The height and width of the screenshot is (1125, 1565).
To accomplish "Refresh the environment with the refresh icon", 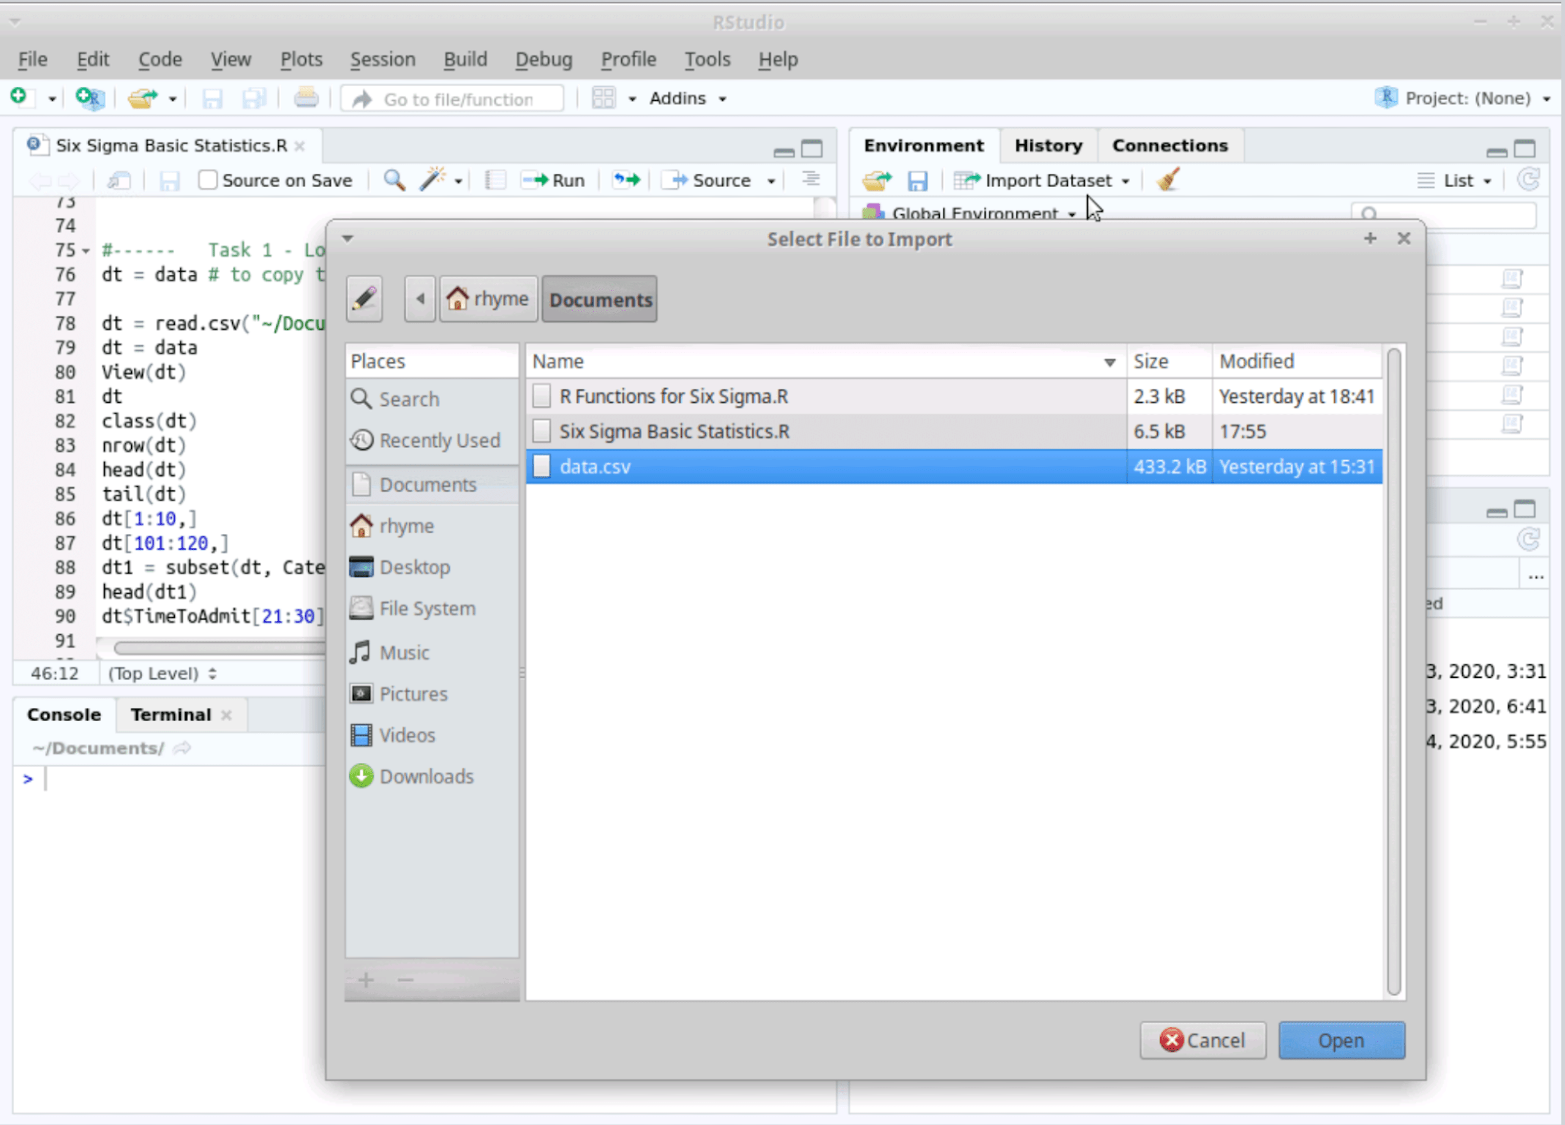I will tap(1528, 180).
